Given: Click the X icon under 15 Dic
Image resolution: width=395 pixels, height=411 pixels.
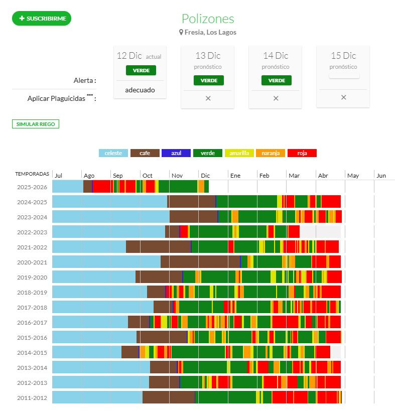Looking at the screenshot, I should tap(343, 97).
